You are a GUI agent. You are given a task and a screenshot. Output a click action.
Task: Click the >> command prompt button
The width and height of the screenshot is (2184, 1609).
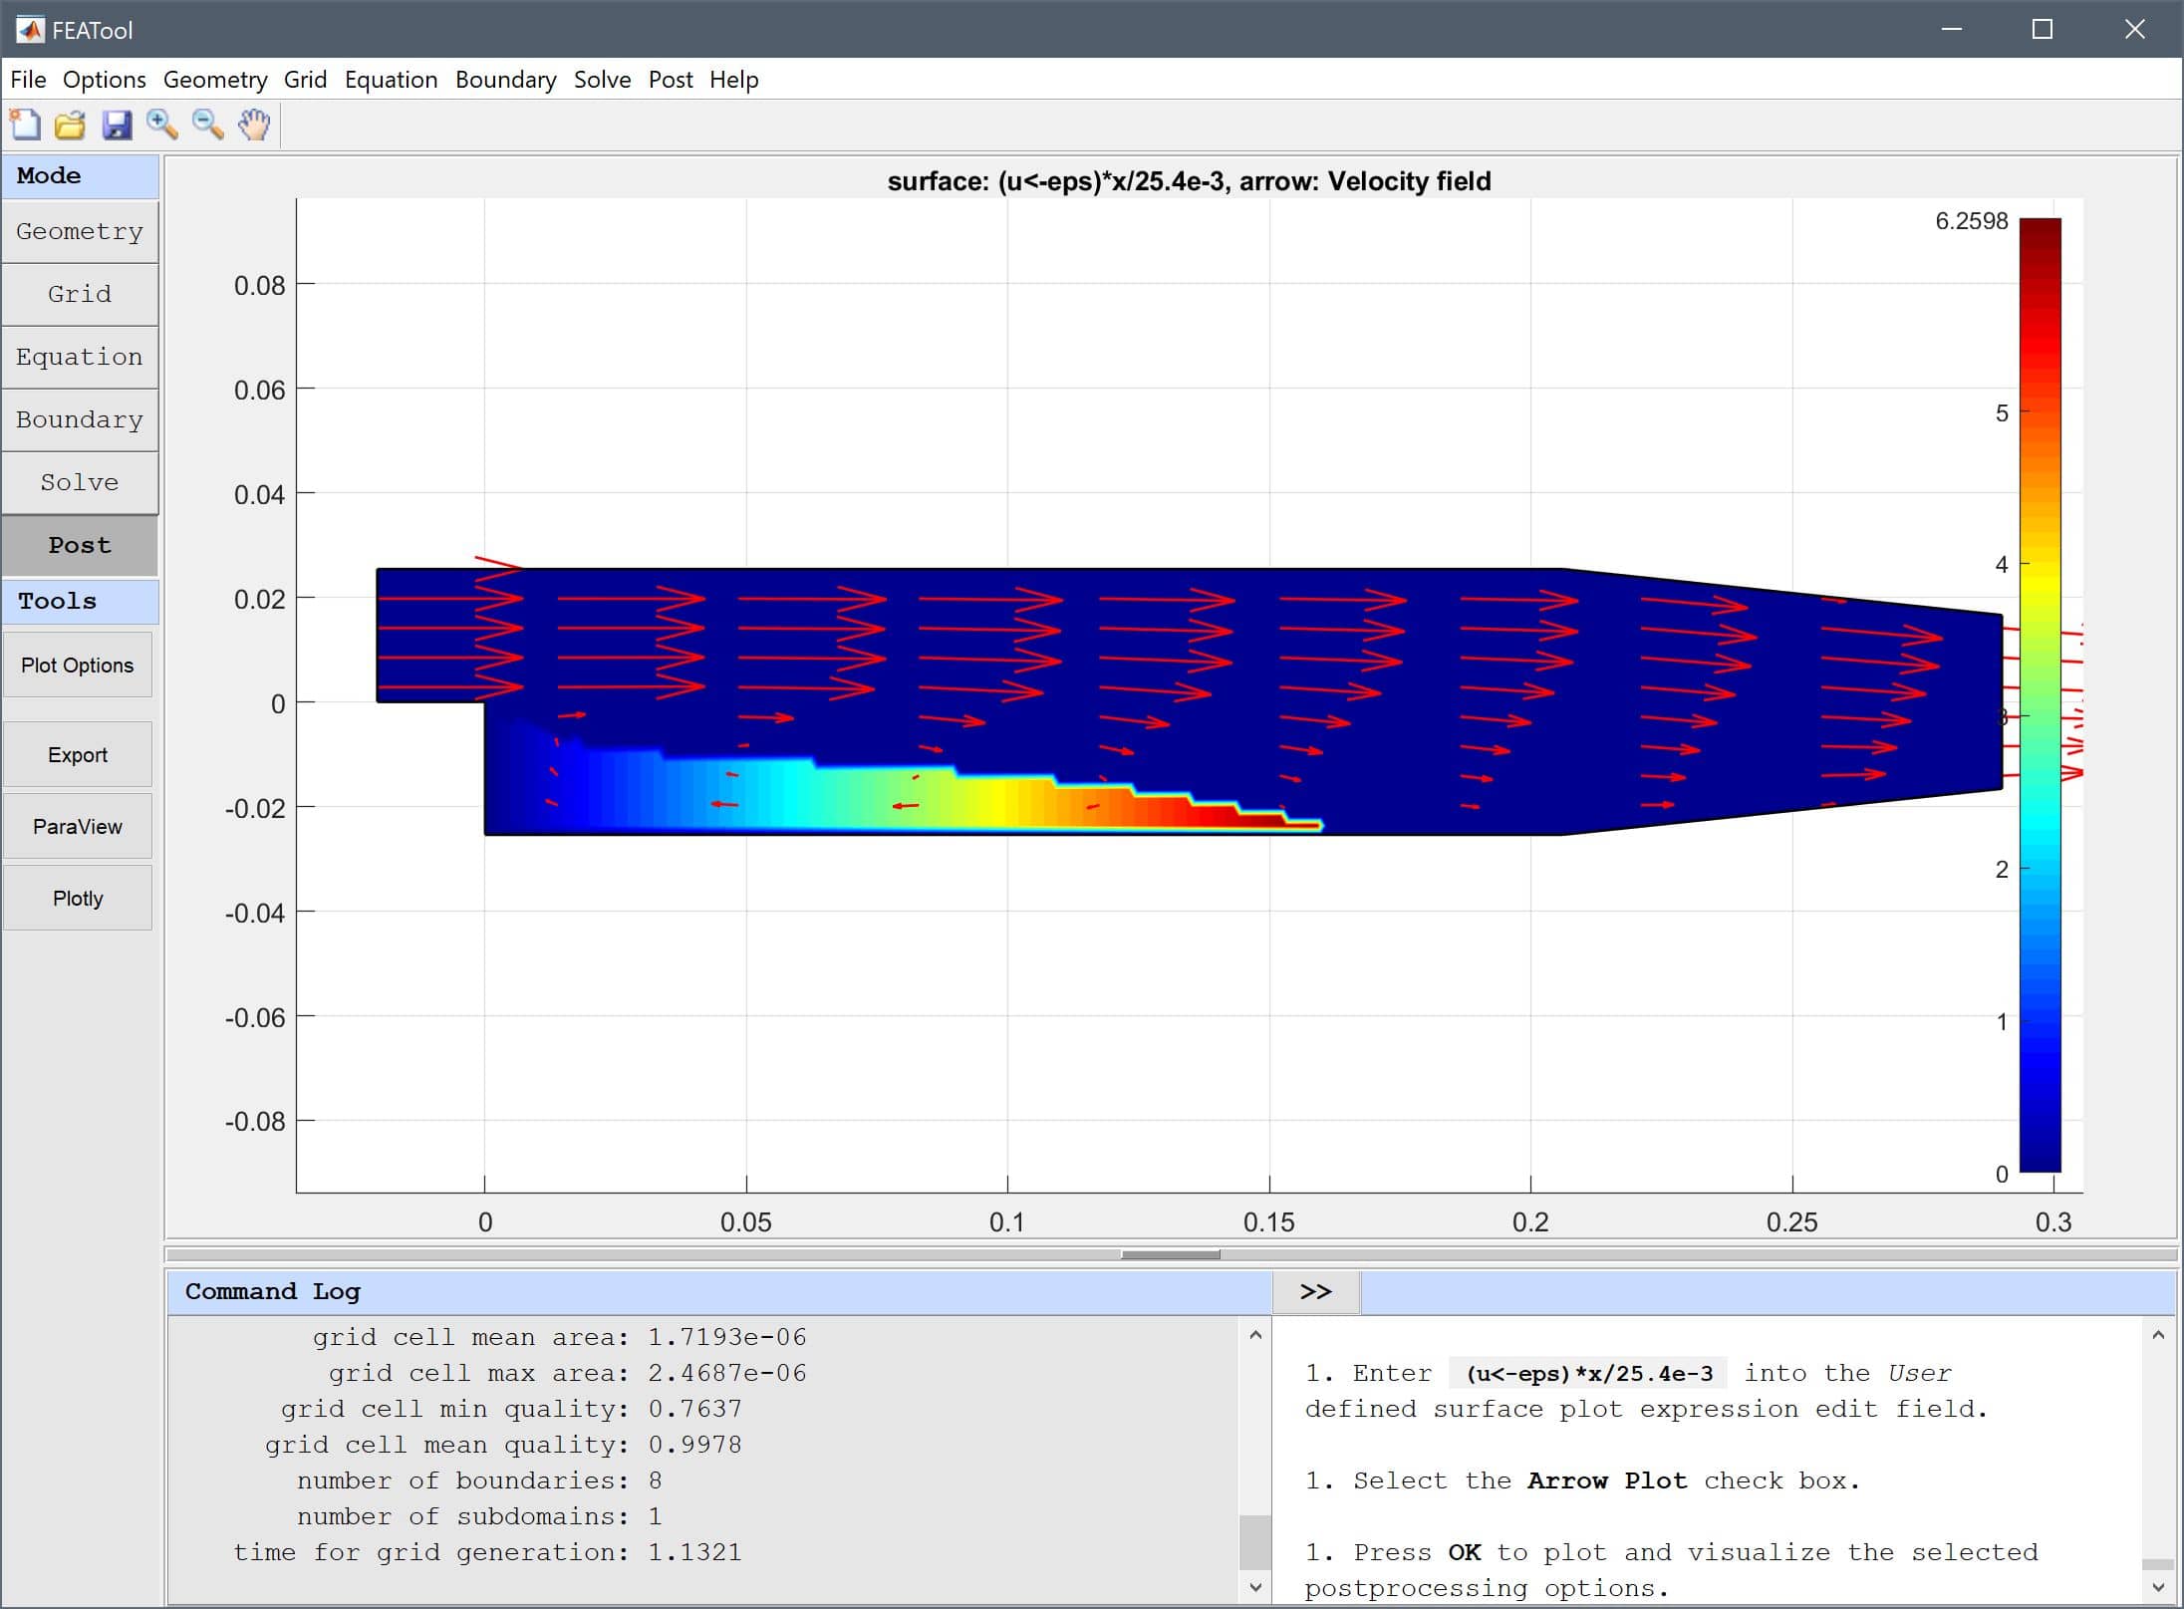pyautogui.click(x=1316, y=1291)
